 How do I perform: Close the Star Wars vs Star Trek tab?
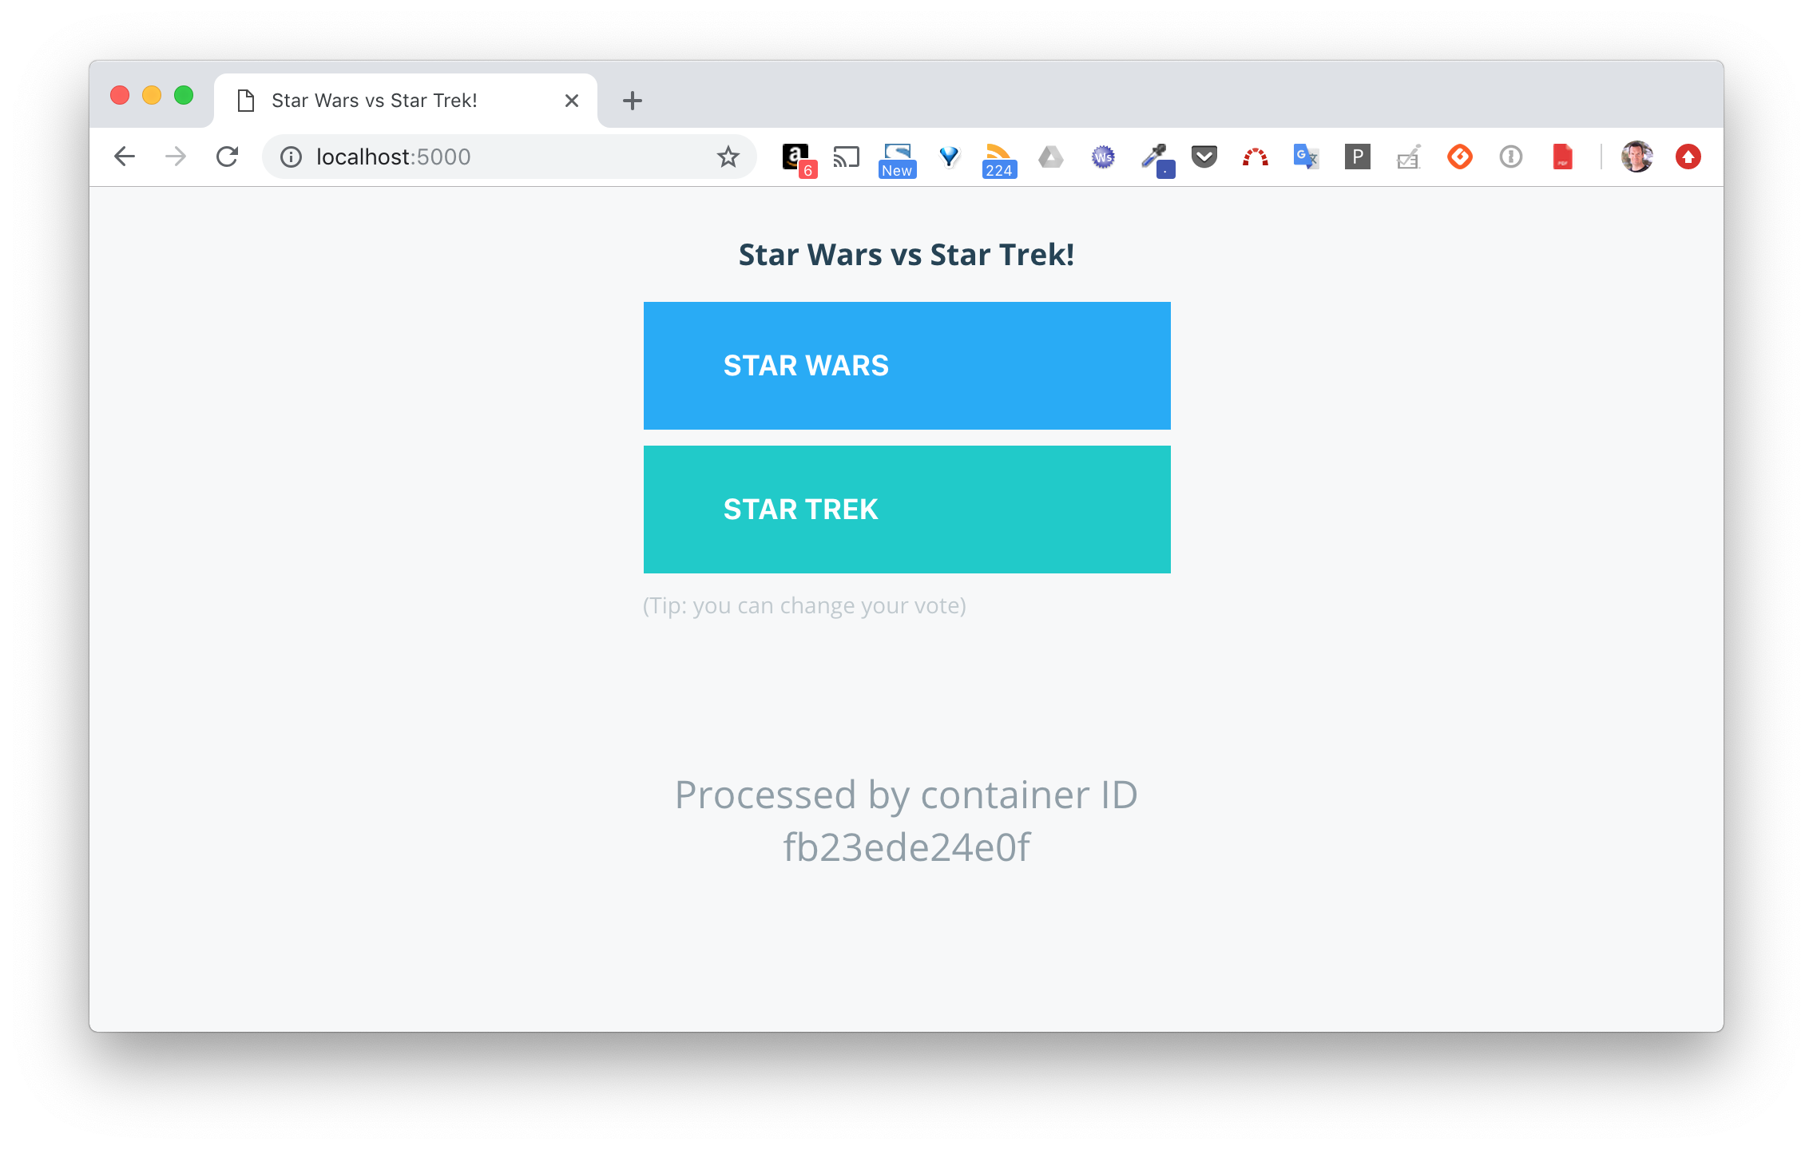pyautogui.click(x=572, y=101)
